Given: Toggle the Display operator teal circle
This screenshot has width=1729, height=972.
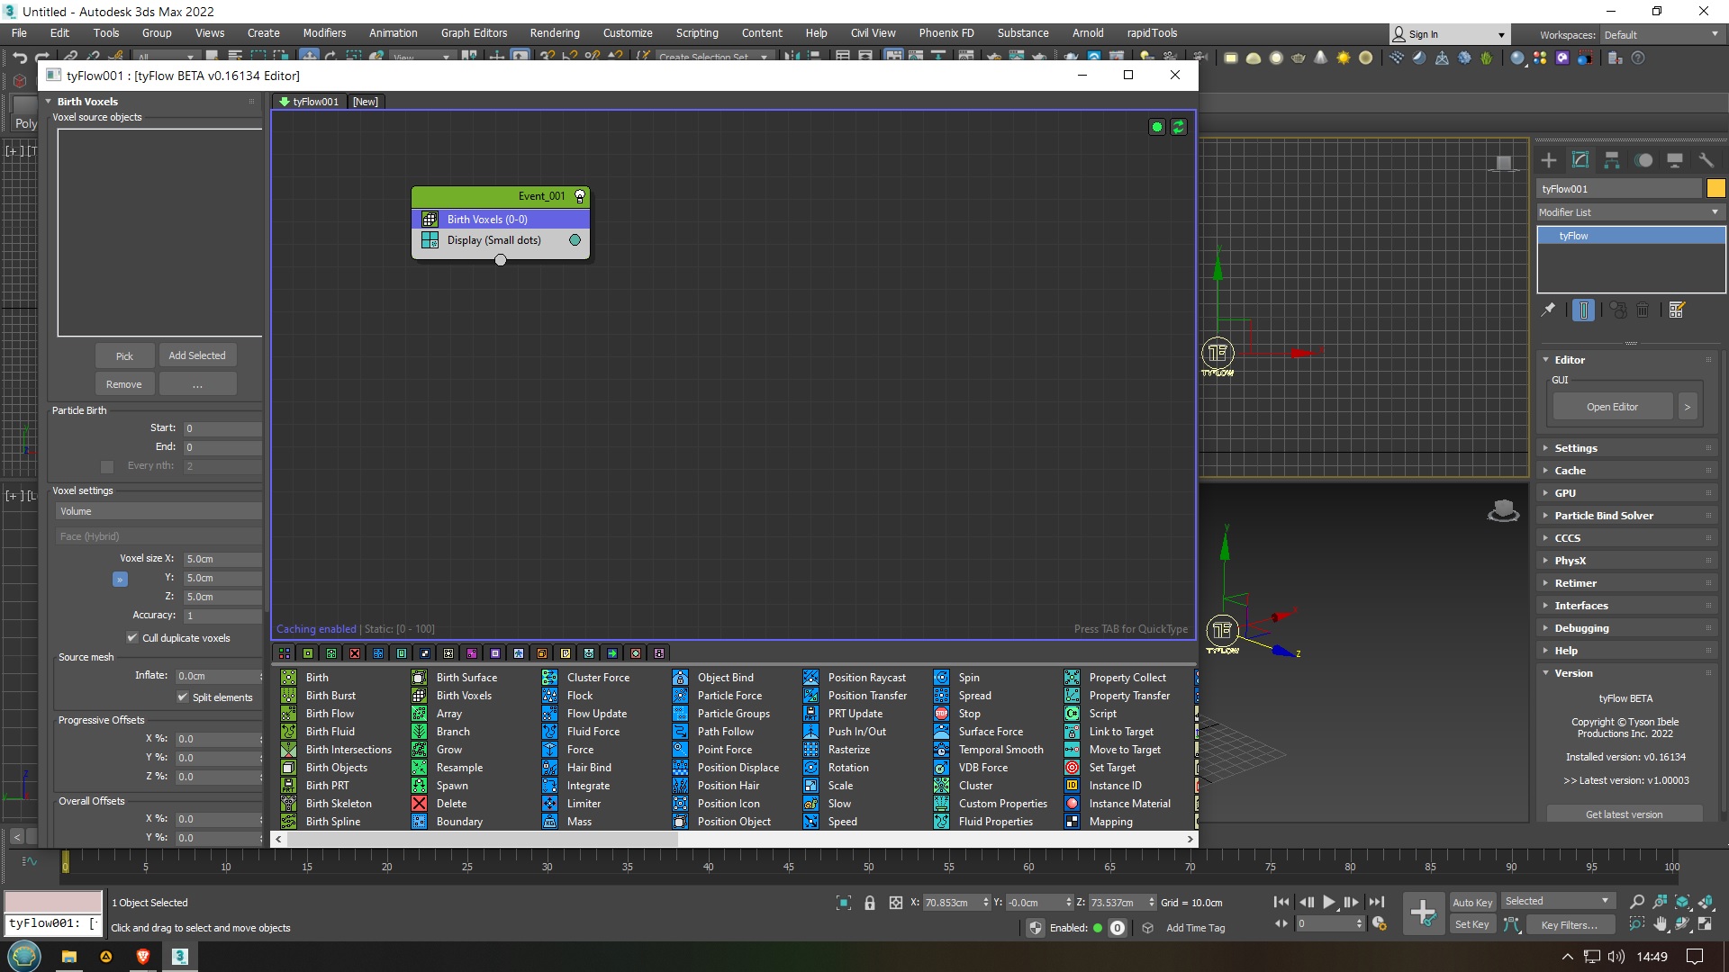Looking at the screenshot, I should 575,240.
